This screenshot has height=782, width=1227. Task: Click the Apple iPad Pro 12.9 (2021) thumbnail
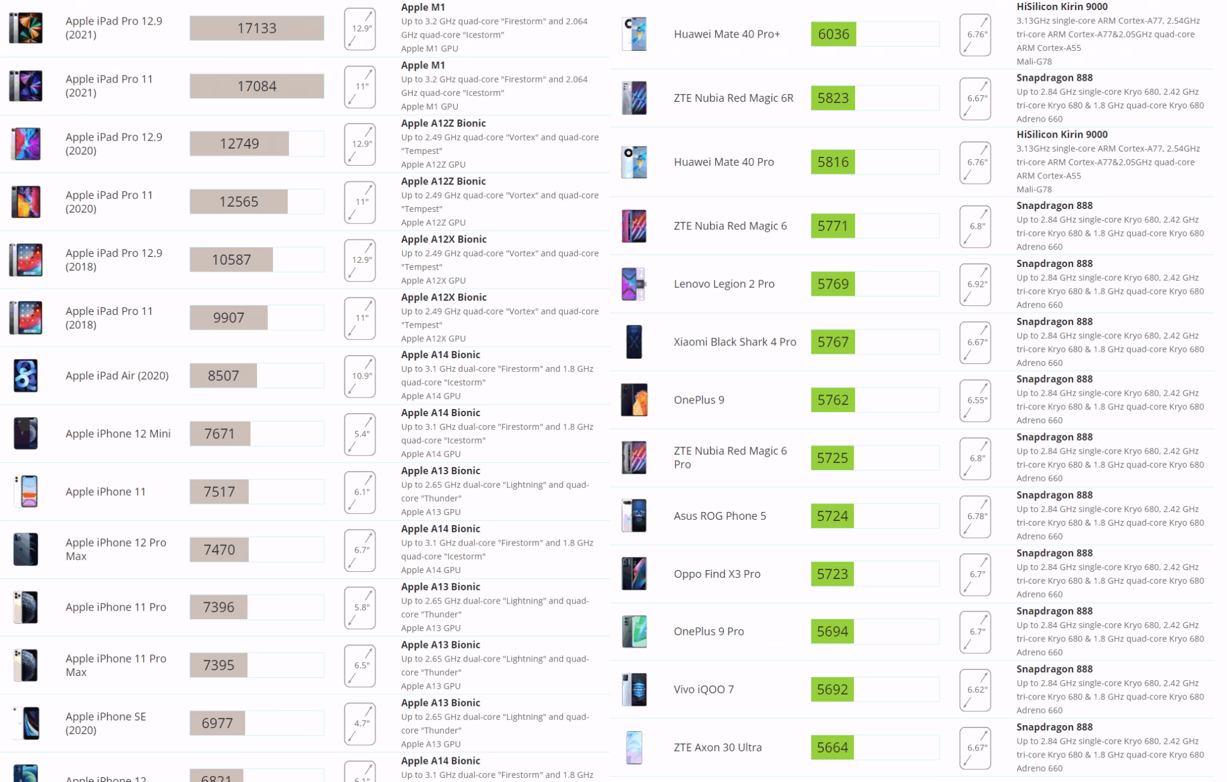[26, 28]
